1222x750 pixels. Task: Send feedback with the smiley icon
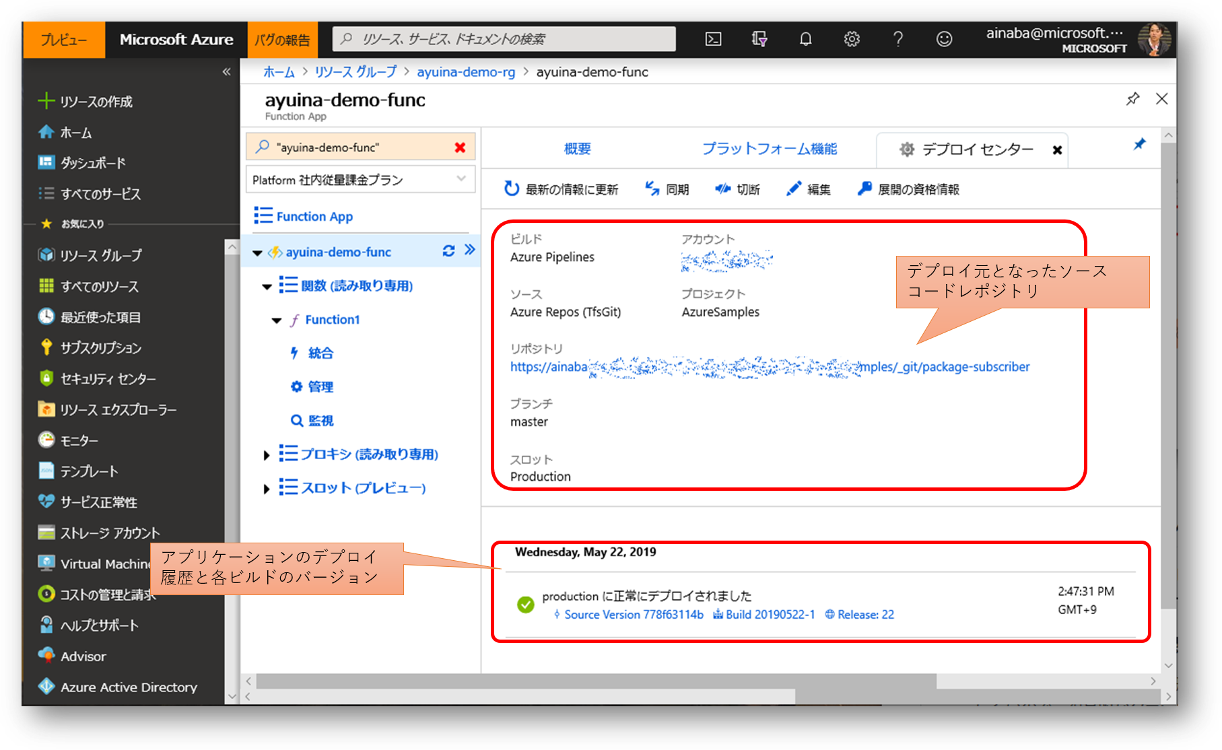(944, 39)
